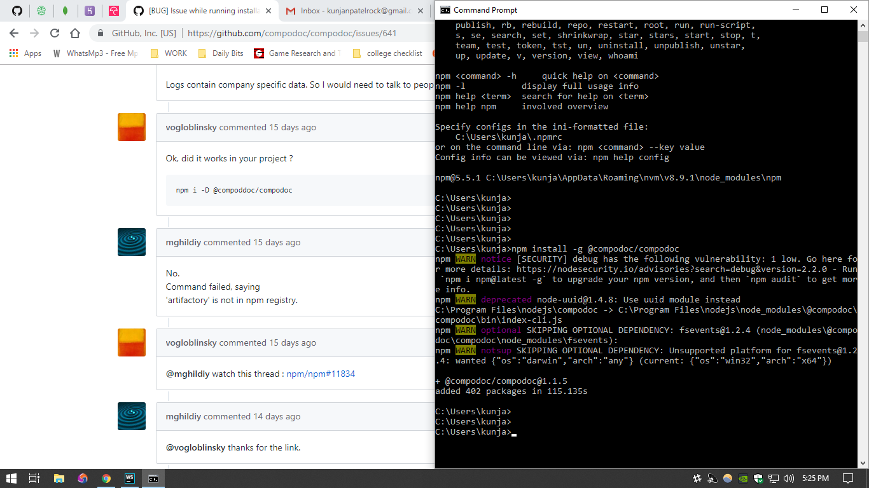Screen dimensions: 869x488
Task: Open Firefox from the taskbar
Action: [83, 478]
